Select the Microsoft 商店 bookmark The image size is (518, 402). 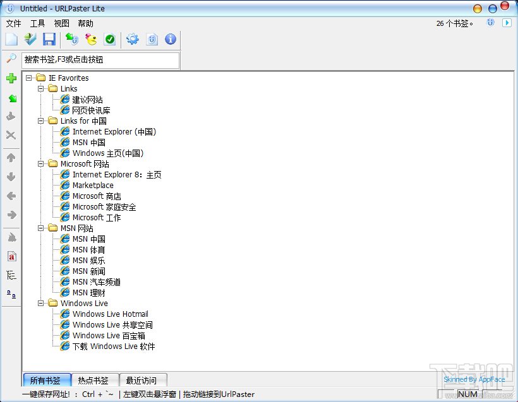click(x=97, y=196)
